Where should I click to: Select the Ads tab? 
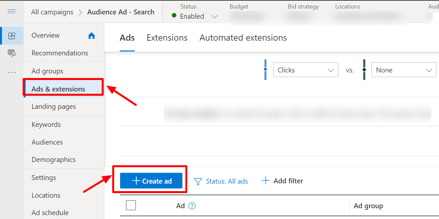127,38
